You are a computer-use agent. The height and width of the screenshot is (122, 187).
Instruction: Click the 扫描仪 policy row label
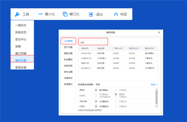82,106
